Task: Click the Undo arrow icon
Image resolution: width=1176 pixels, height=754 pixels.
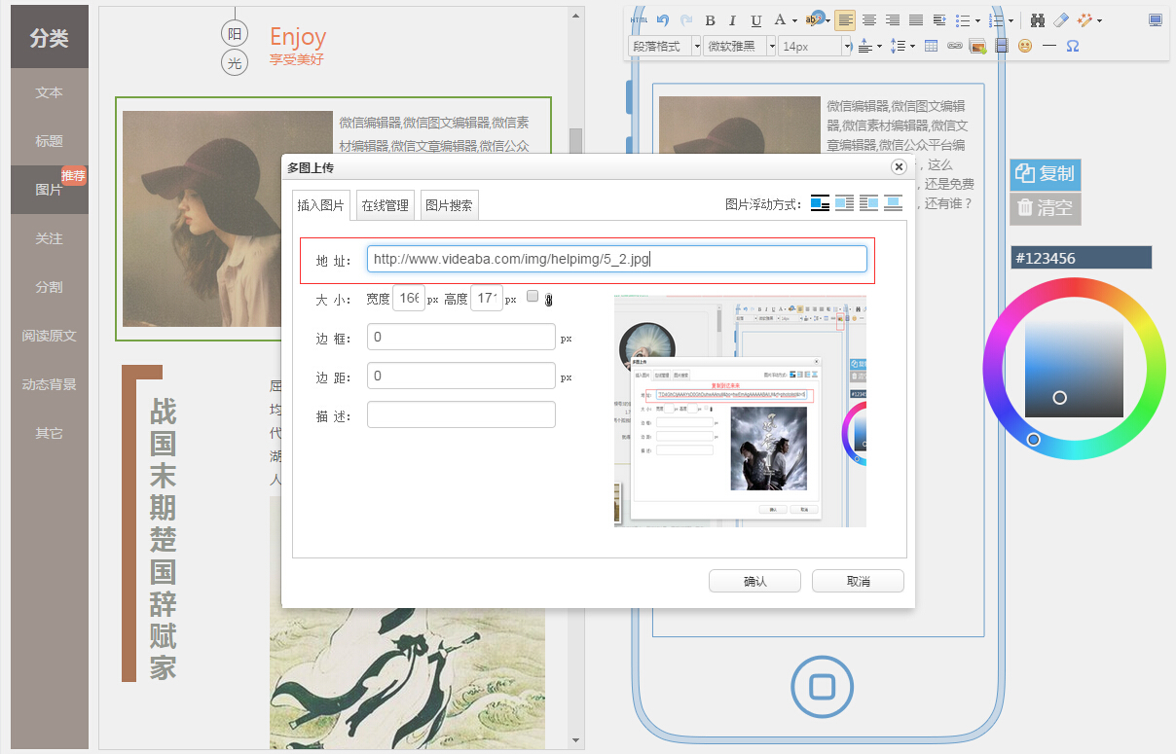Action: pyautogui.click(x=663, y=20)
